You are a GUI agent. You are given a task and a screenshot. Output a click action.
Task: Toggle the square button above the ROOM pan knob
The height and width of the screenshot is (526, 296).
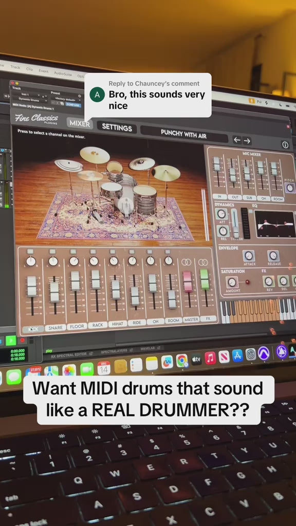click(x=168, y=251)
